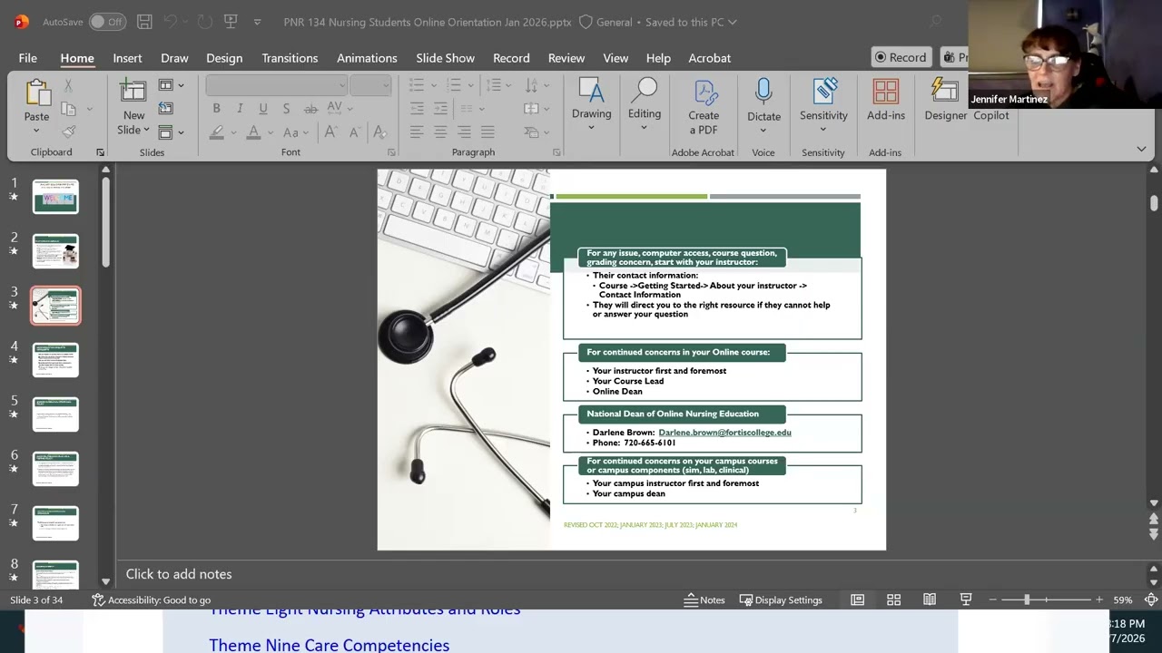The width and height of the screenshot is (1162, 653).
Task: Select slide 5 thumbnail
Action: 55,414
